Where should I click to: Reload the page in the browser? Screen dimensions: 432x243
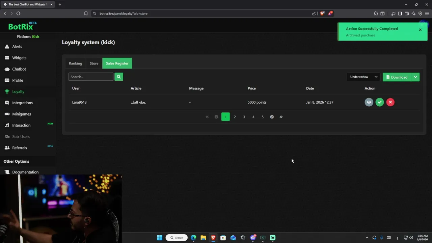[x=18, y=13]
